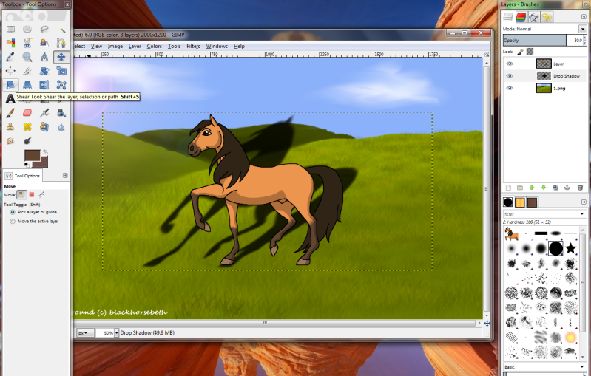Set Move mode to layer
The width and height of the screenshot is (591, 376).
tap(22, 194)
